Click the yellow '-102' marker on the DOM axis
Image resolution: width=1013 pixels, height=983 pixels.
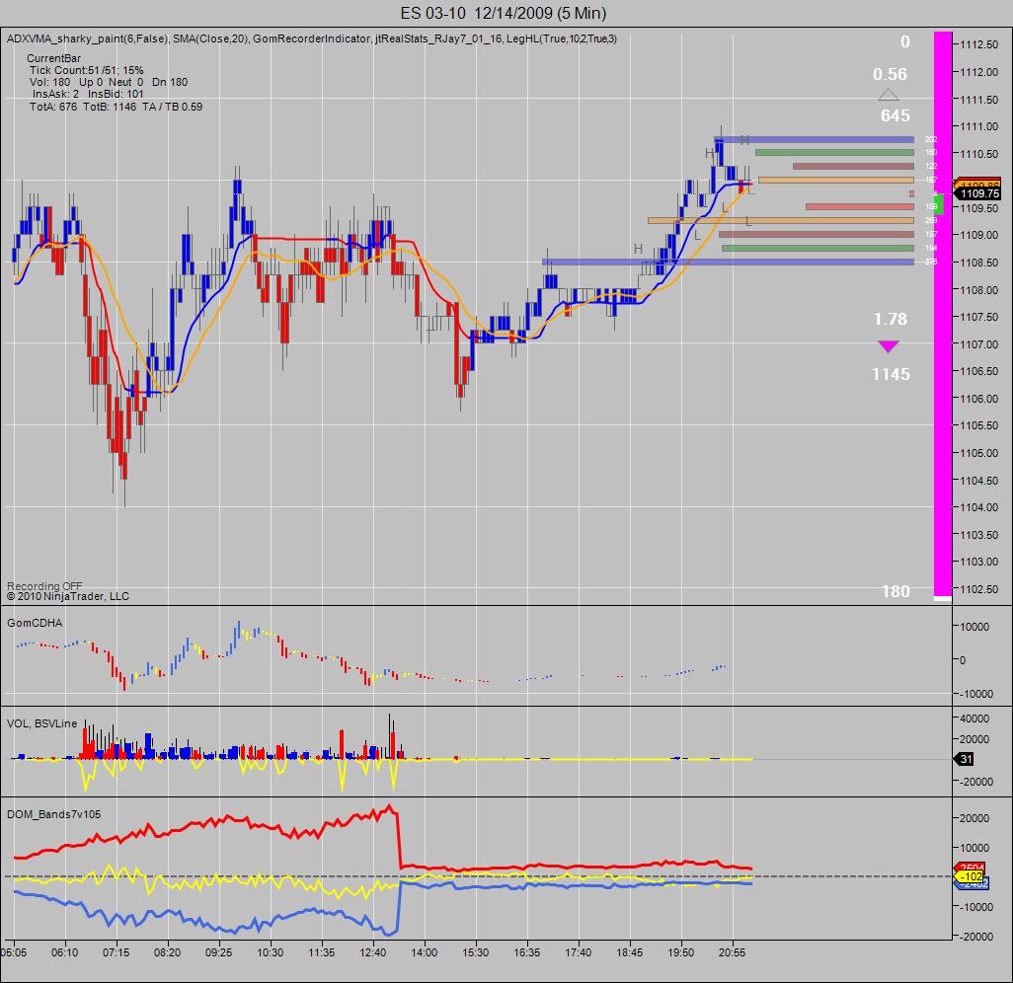coord(971,877)
